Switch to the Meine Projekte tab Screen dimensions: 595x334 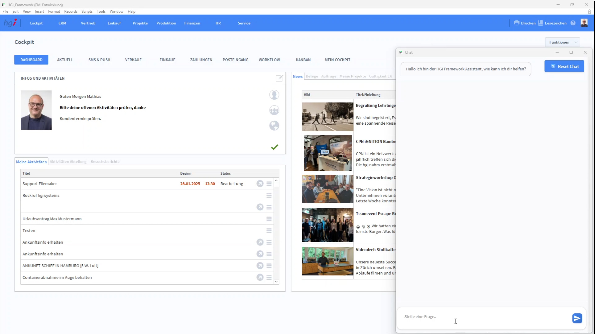point(353,76)
